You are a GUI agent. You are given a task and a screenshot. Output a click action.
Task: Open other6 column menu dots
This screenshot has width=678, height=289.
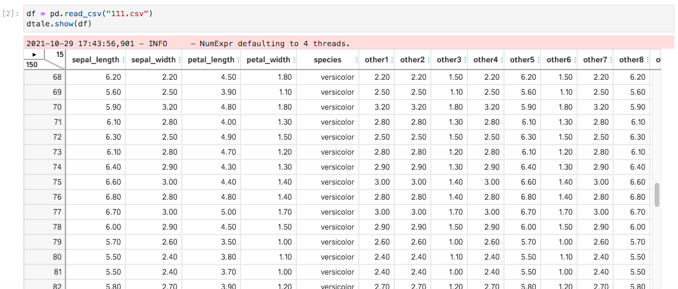[x=575, y=60]
